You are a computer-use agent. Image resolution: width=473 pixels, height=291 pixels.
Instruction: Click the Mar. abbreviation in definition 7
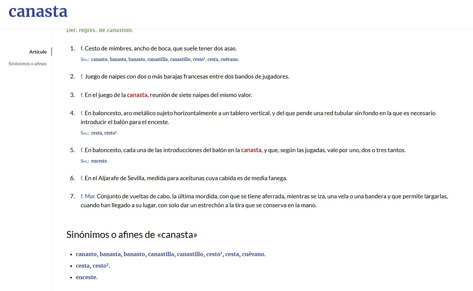click(x=90, y=196)
